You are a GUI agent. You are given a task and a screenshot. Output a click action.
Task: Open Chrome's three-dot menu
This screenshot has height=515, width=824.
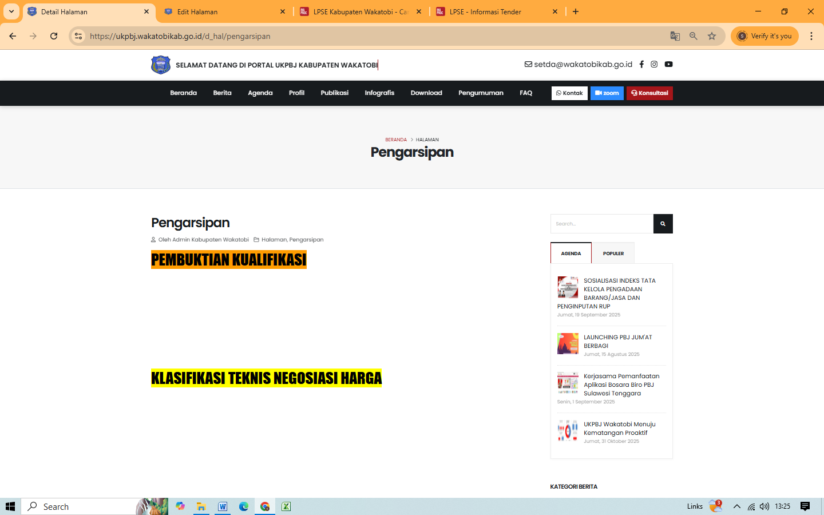point(811,36)
